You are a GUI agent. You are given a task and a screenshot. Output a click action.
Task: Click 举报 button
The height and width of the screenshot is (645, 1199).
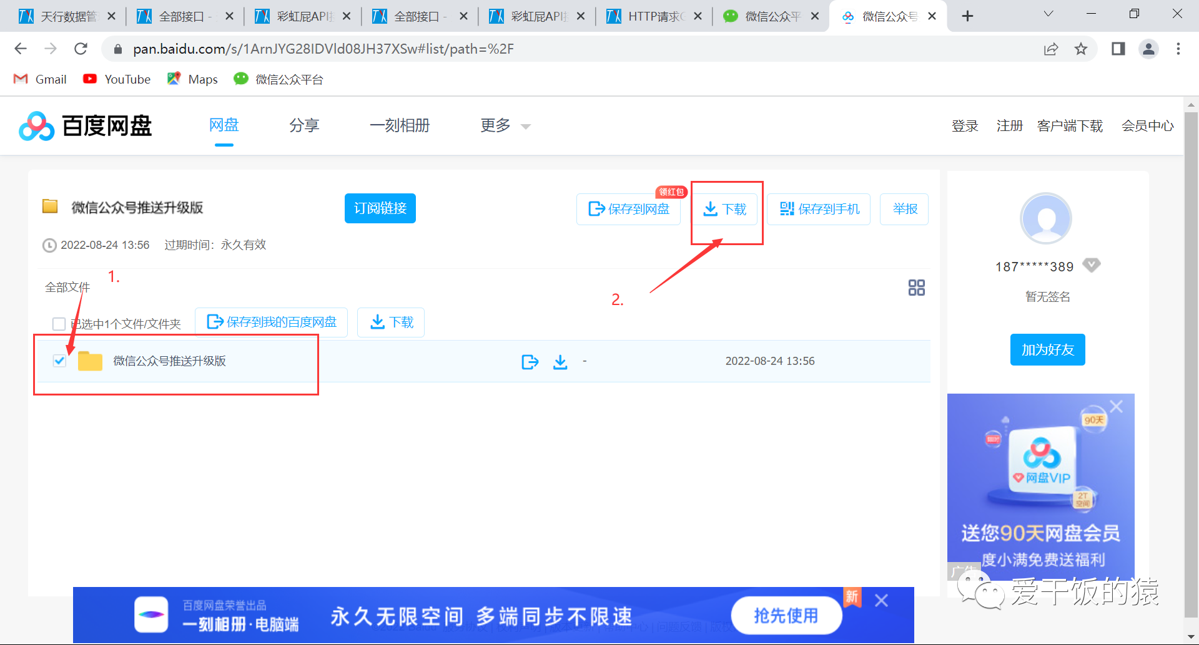(x=904, y=209)
